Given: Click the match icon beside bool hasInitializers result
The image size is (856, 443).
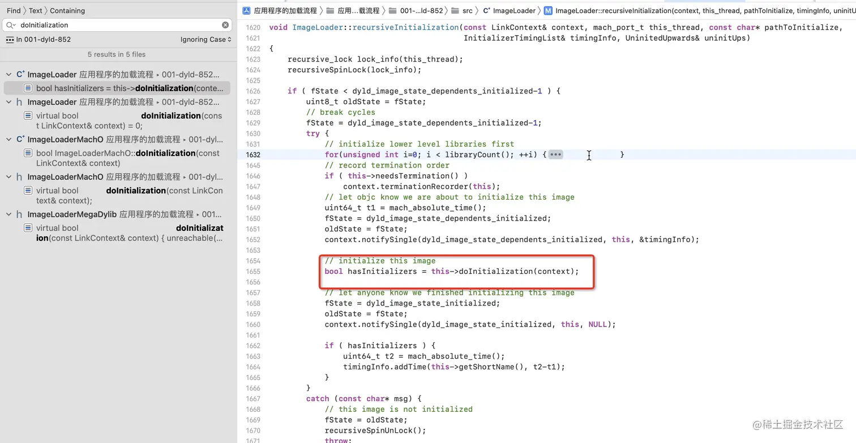Looking at the screenshot, I should 28,88.
